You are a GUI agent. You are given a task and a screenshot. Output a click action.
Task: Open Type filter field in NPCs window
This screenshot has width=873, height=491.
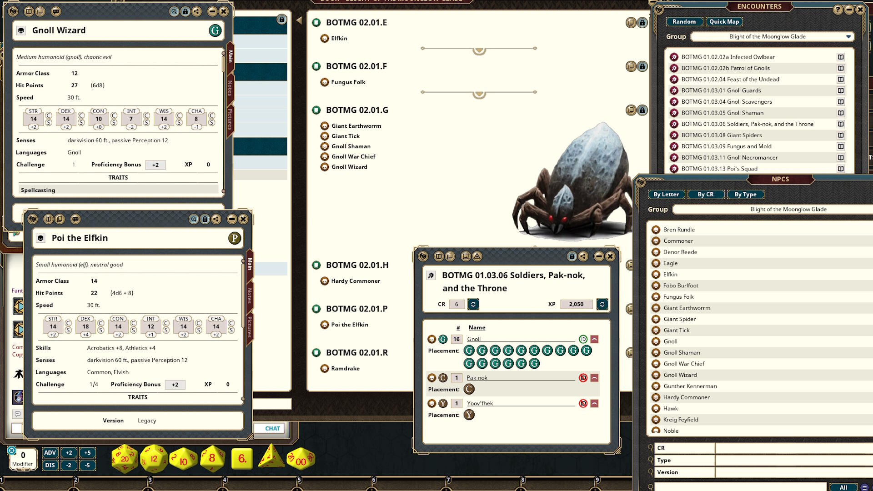(x=793, y=460)
